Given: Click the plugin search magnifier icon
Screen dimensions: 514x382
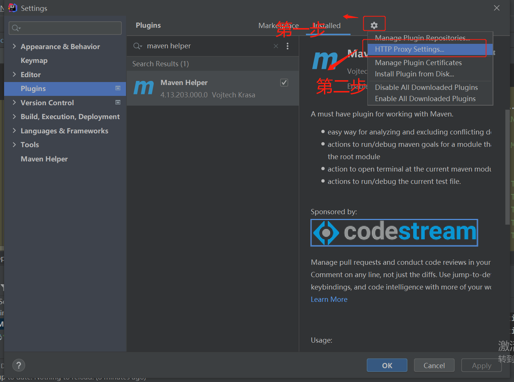Looking at the screenshot, I should click(138, 46).
